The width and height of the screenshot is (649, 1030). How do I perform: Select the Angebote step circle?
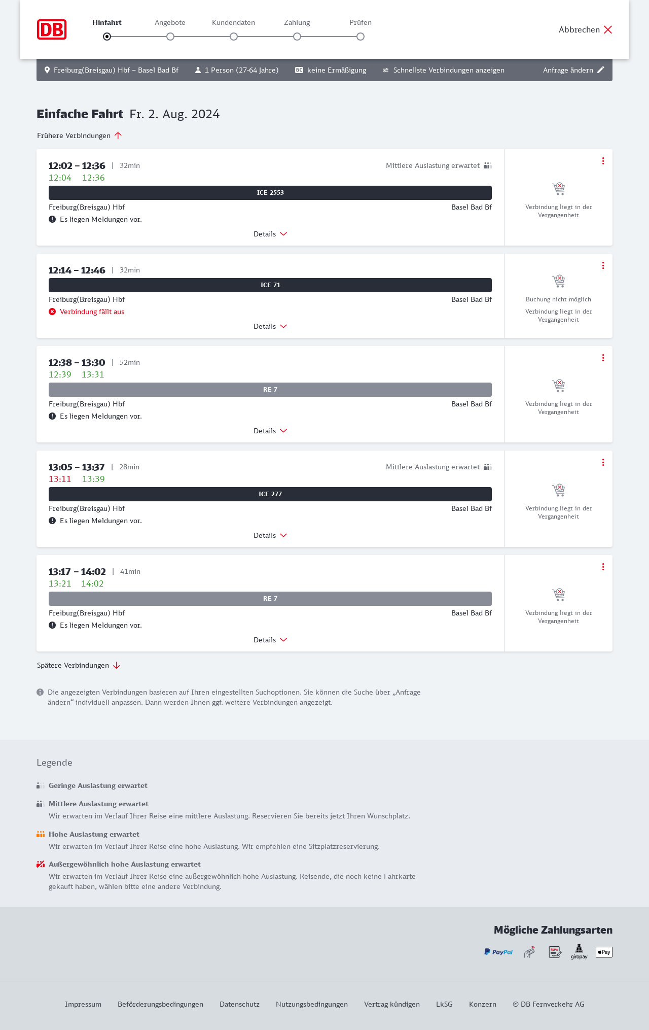[170, 37]
